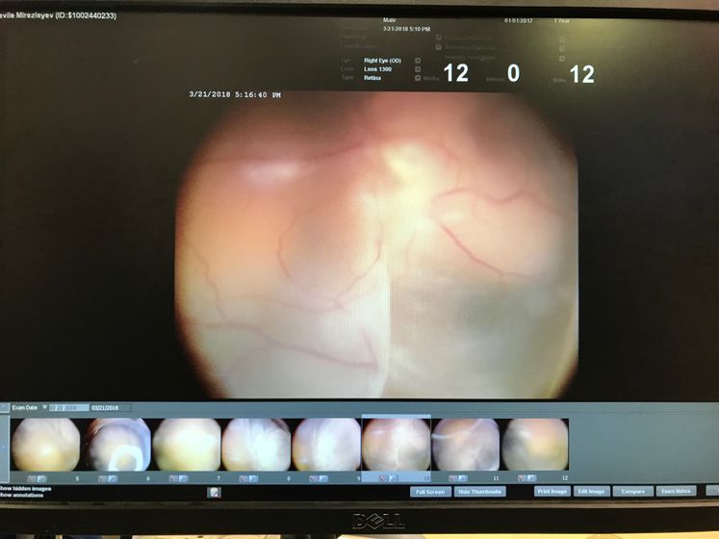Click the left small icon beneath thumbnail 12
Viewport: 719px width, 539px height.
click(523, 478)
